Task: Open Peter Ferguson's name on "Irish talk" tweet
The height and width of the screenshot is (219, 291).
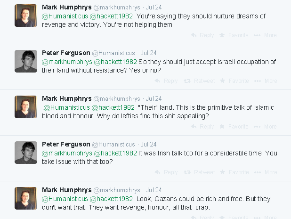Action: point(65,144)
